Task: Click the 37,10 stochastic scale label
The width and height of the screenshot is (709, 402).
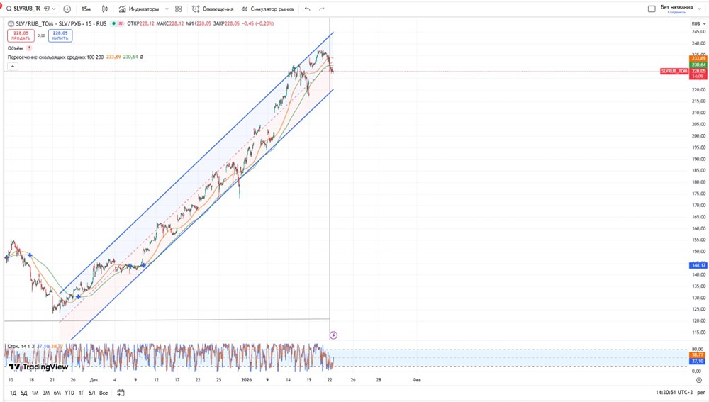Action: pyautogui.click(x=698, y=362)
